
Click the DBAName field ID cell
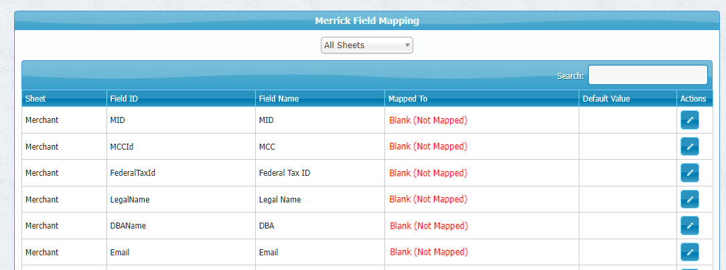pyautogui.click(x=127, y=226)
